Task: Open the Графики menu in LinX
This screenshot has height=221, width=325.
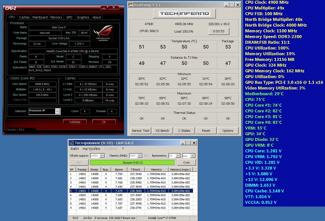Action: point(111,149)
